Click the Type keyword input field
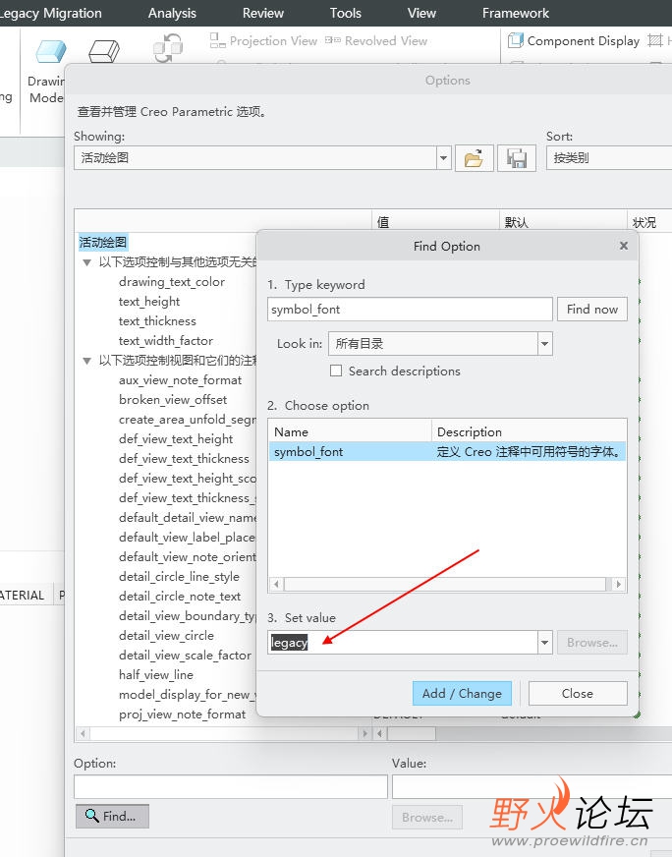The width and height of the screenshot is (672, 857). click(411, 310)
